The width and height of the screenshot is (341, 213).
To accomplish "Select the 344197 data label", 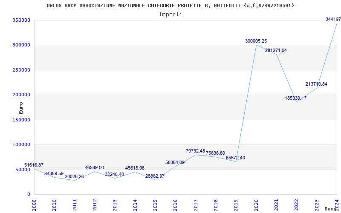I will click(x=333, y=19).
